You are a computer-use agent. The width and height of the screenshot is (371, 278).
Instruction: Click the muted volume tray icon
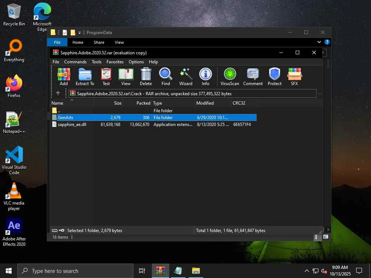[324, 271]
